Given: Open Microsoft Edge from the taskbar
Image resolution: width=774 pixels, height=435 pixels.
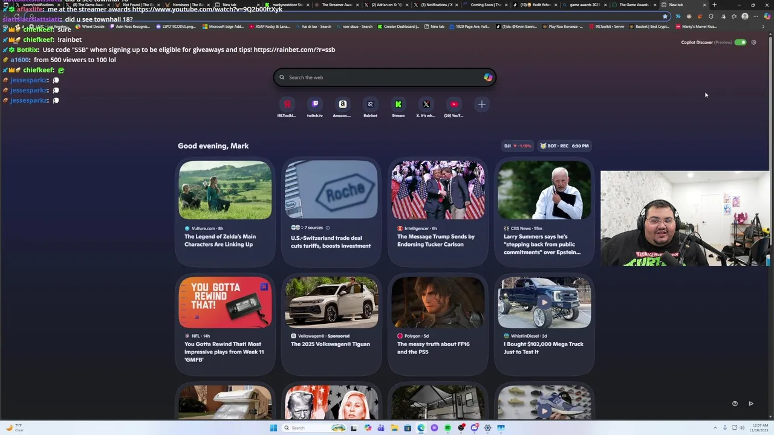Looking at the screenshot, I should [421, 428].
